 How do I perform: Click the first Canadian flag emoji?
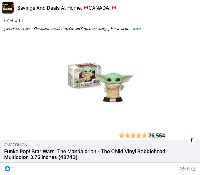(x=86, y=8)
